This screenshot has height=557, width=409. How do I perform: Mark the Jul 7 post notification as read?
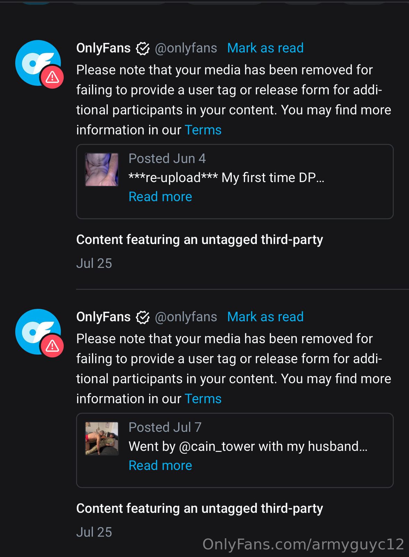click(265, 317)
